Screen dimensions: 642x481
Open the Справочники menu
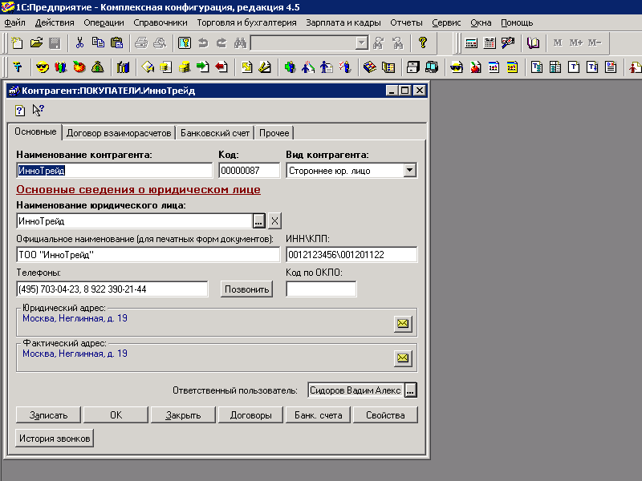click(x=160, y=23)
